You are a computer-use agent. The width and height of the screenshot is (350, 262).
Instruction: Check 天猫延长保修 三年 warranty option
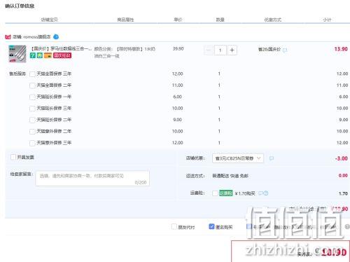(x=32, y=109)
